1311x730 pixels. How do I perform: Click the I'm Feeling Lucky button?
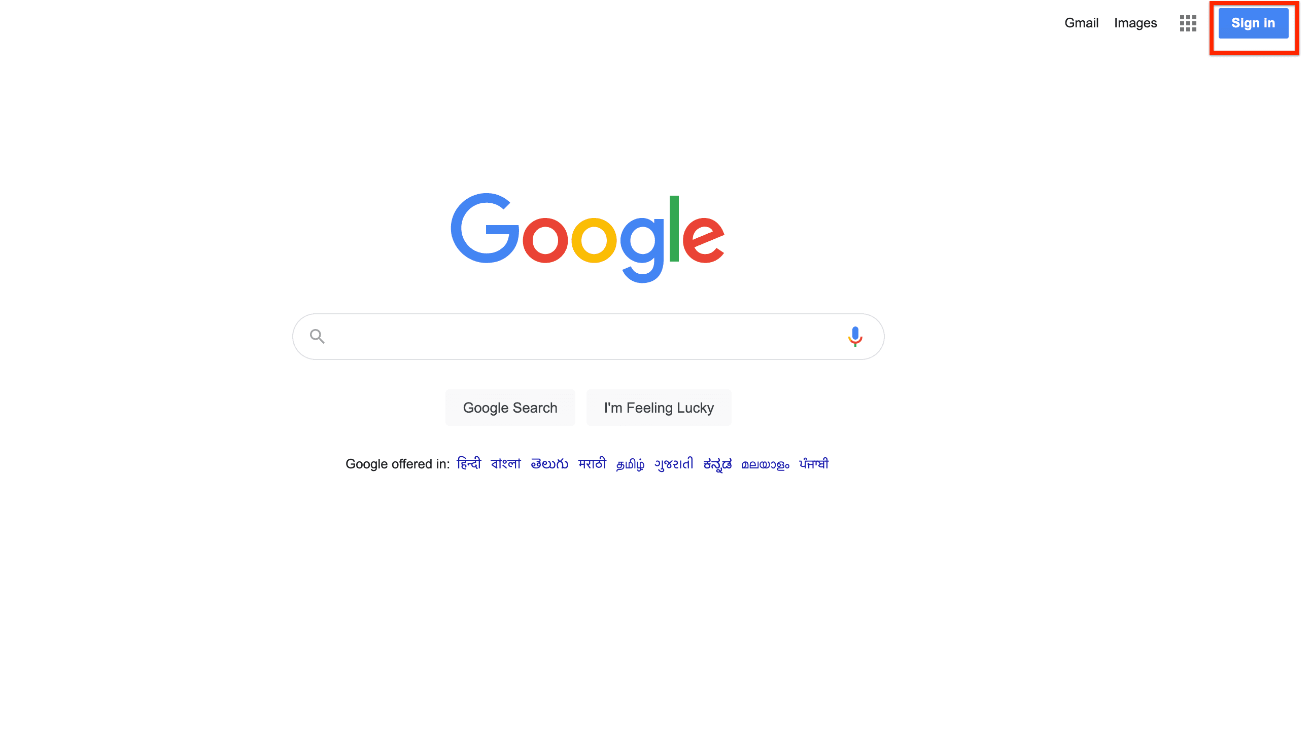coord(659,407)
